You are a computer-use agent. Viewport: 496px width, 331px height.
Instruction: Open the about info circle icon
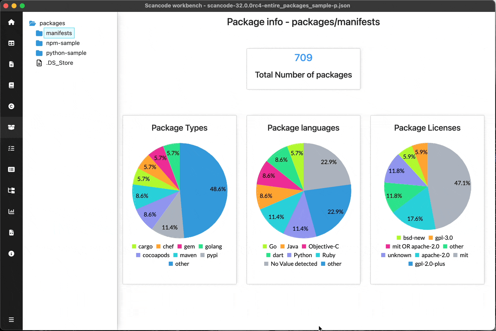tap(11, 253)
